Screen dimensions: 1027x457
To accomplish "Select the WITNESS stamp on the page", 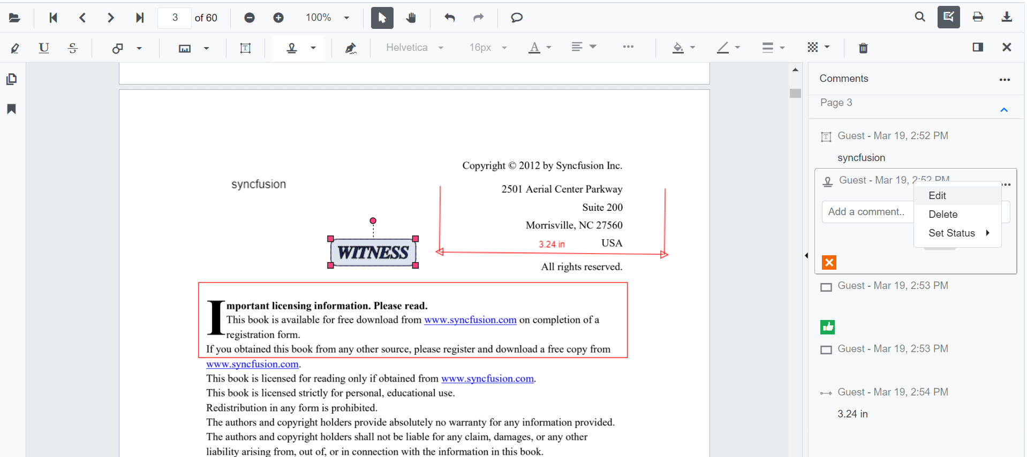I will (373, 252).
